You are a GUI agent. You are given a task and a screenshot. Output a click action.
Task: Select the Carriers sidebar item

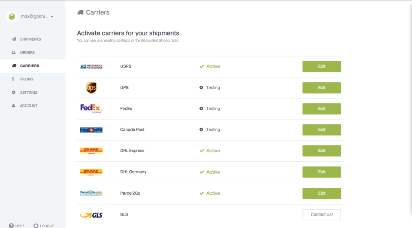coord(29,66)
